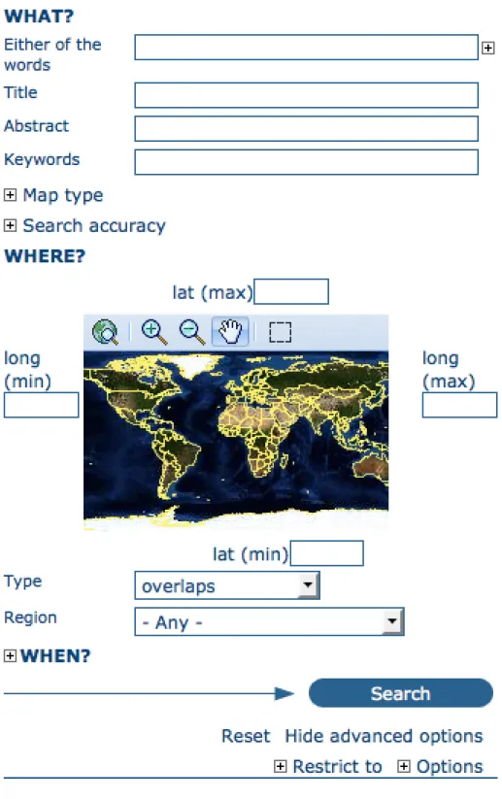Click the world map image
The height and width of the screenshot is (799, 502).
236,441
